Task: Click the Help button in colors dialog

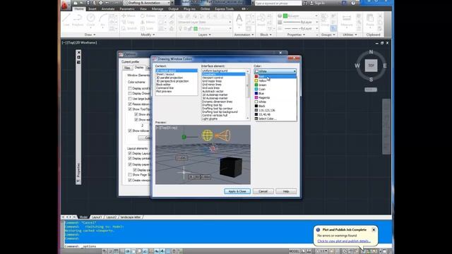Action: [285, 191]
